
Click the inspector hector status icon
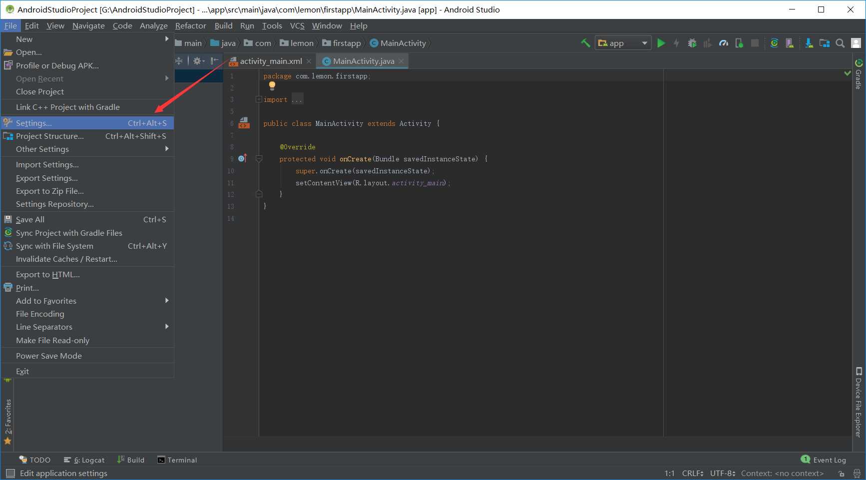[857, 473]
